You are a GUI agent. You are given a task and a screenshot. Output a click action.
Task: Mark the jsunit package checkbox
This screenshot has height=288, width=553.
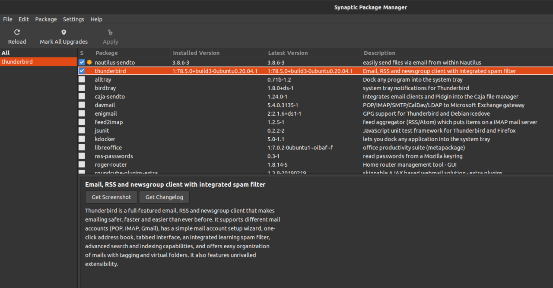click(82, 130)
